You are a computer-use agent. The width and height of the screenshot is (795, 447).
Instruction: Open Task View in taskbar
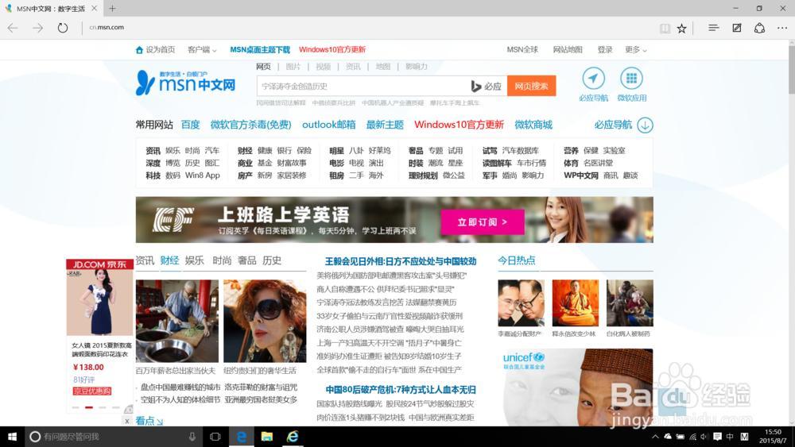tap(215, 437)
